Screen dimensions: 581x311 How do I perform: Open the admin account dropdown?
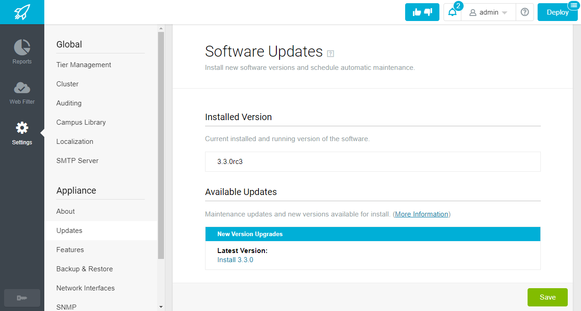coord(488,12)
